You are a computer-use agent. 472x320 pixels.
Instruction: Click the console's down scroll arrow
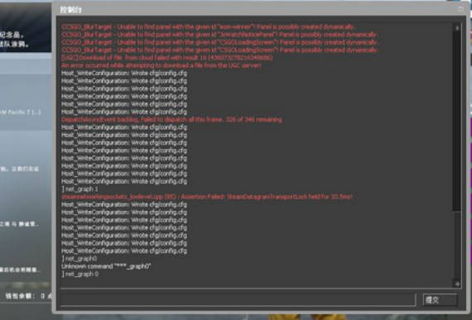coord(457,284)
